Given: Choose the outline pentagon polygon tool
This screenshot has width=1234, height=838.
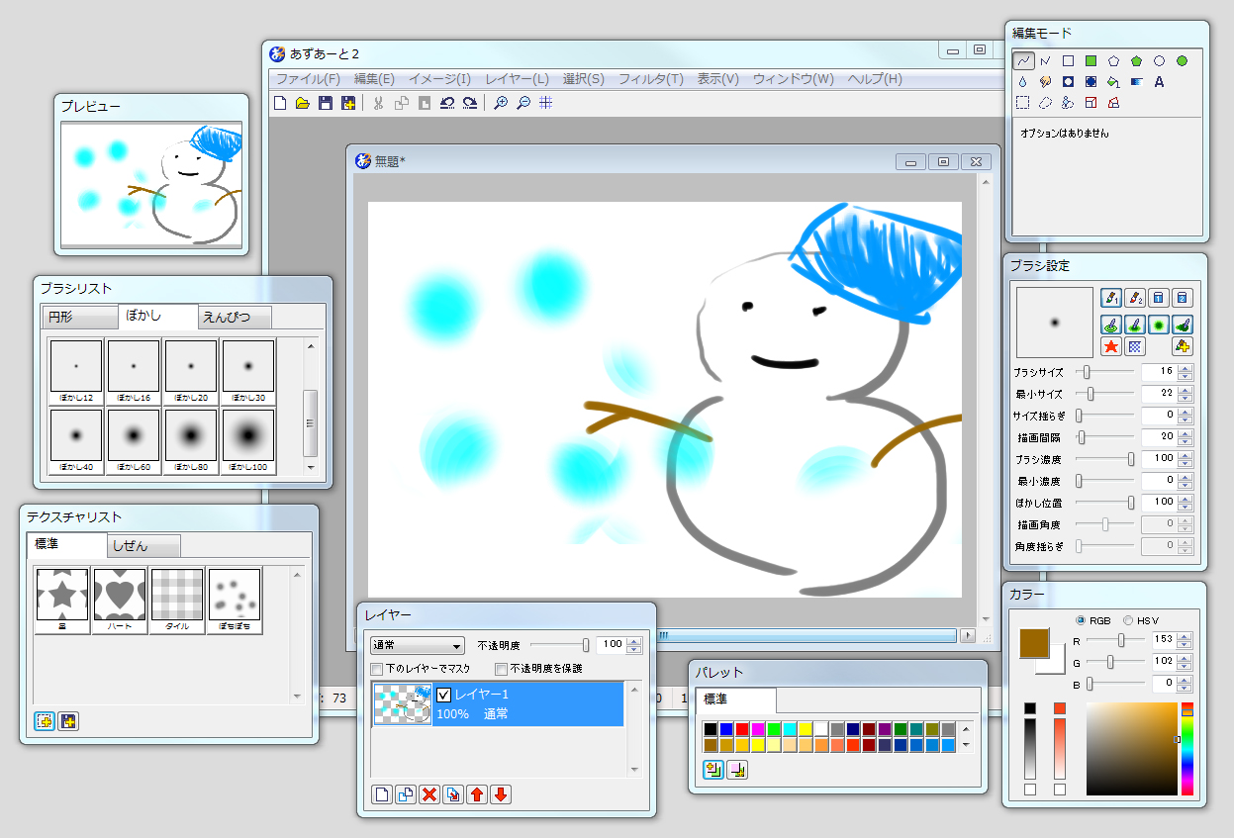Looking at the screenshot, I should (1113, 61).
